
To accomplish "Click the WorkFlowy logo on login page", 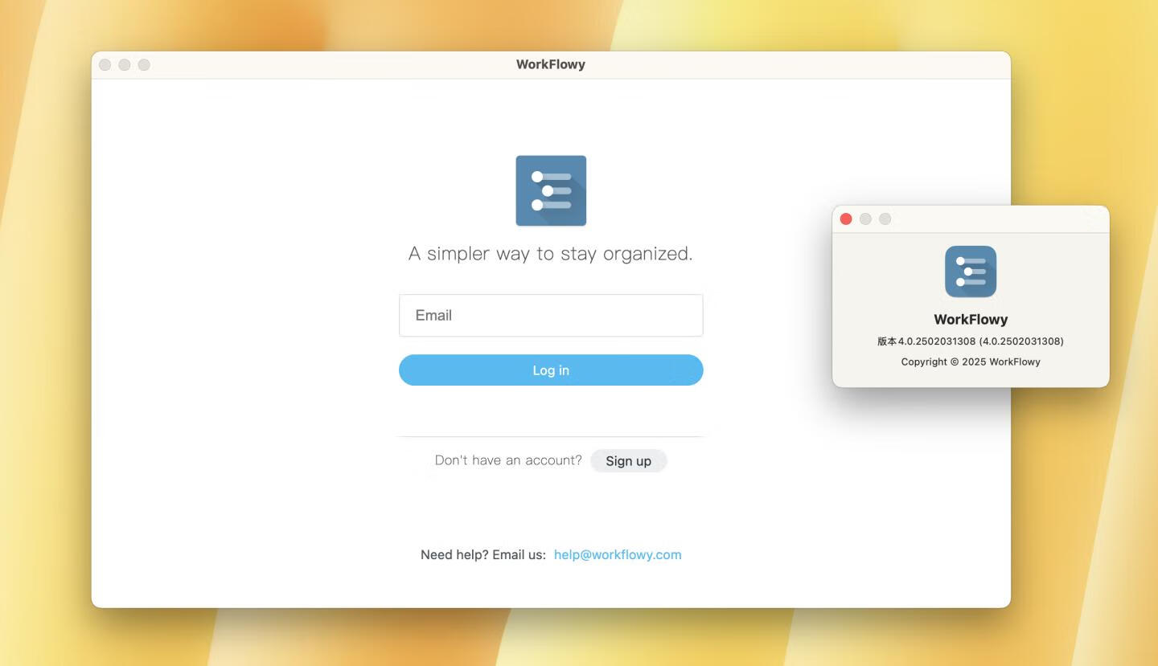I will coord(551,190).
